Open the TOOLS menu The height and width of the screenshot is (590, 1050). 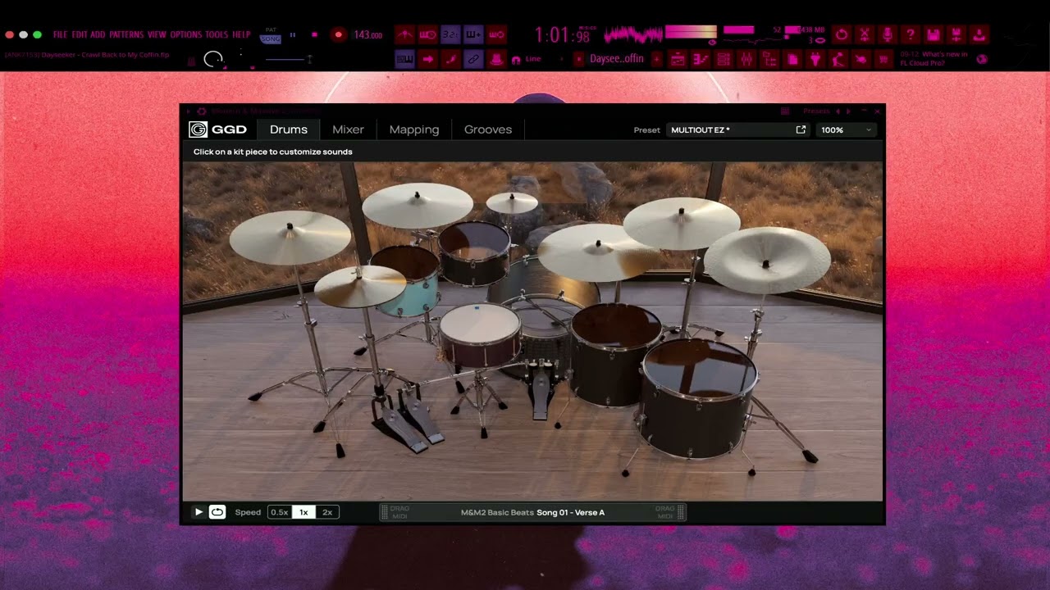217,34
